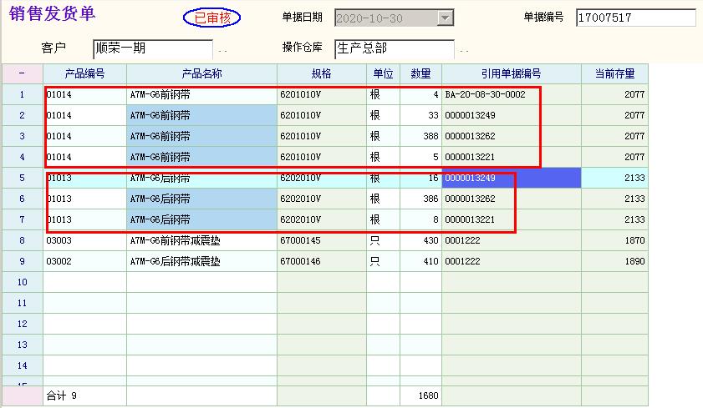Click the 规格 column header

(x=322, y=73)
